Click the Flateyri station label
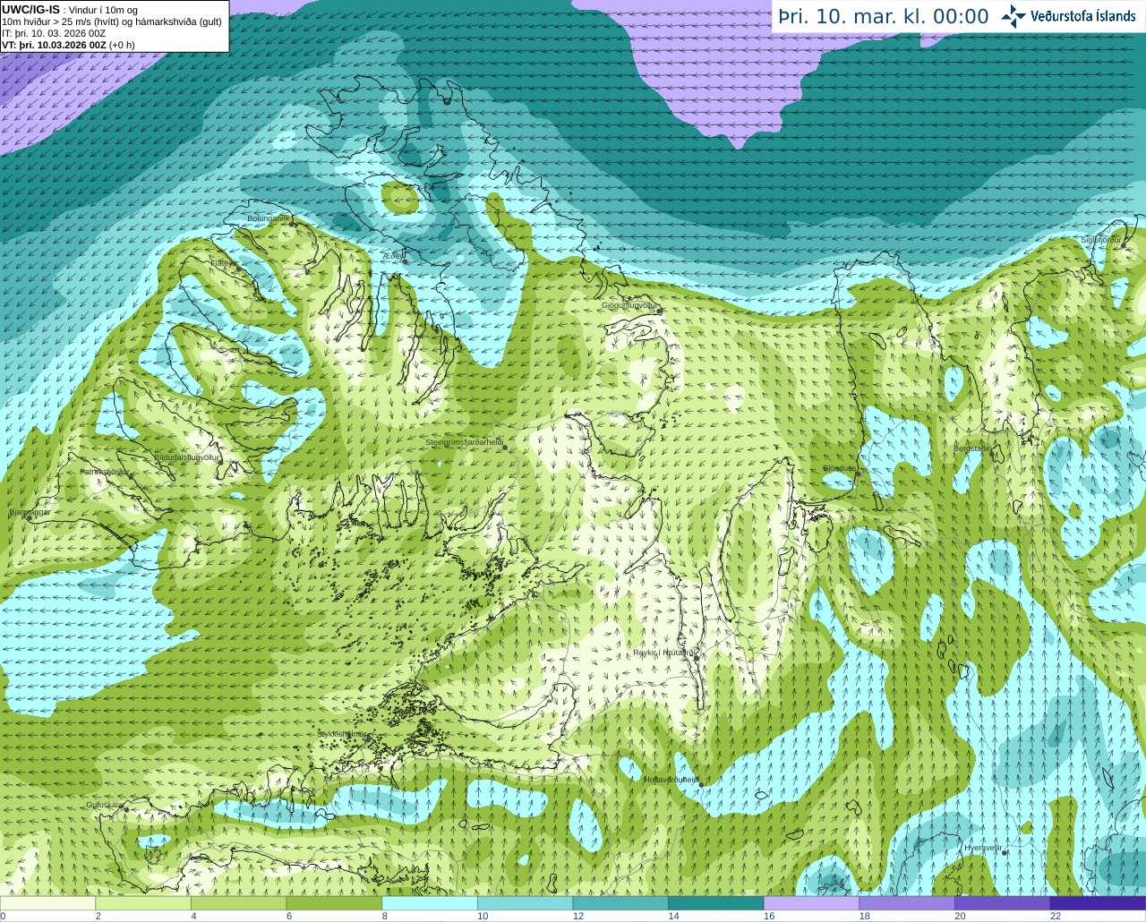 (x=224, y=263)
